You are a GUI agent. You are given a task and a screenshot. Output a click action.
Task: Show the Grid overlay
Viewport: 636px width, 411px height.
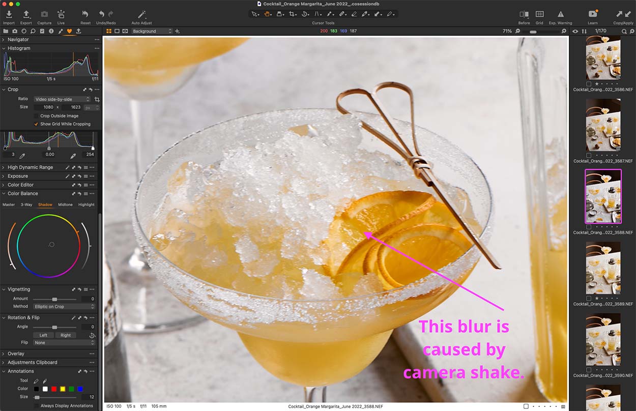[x=539, y=14]
